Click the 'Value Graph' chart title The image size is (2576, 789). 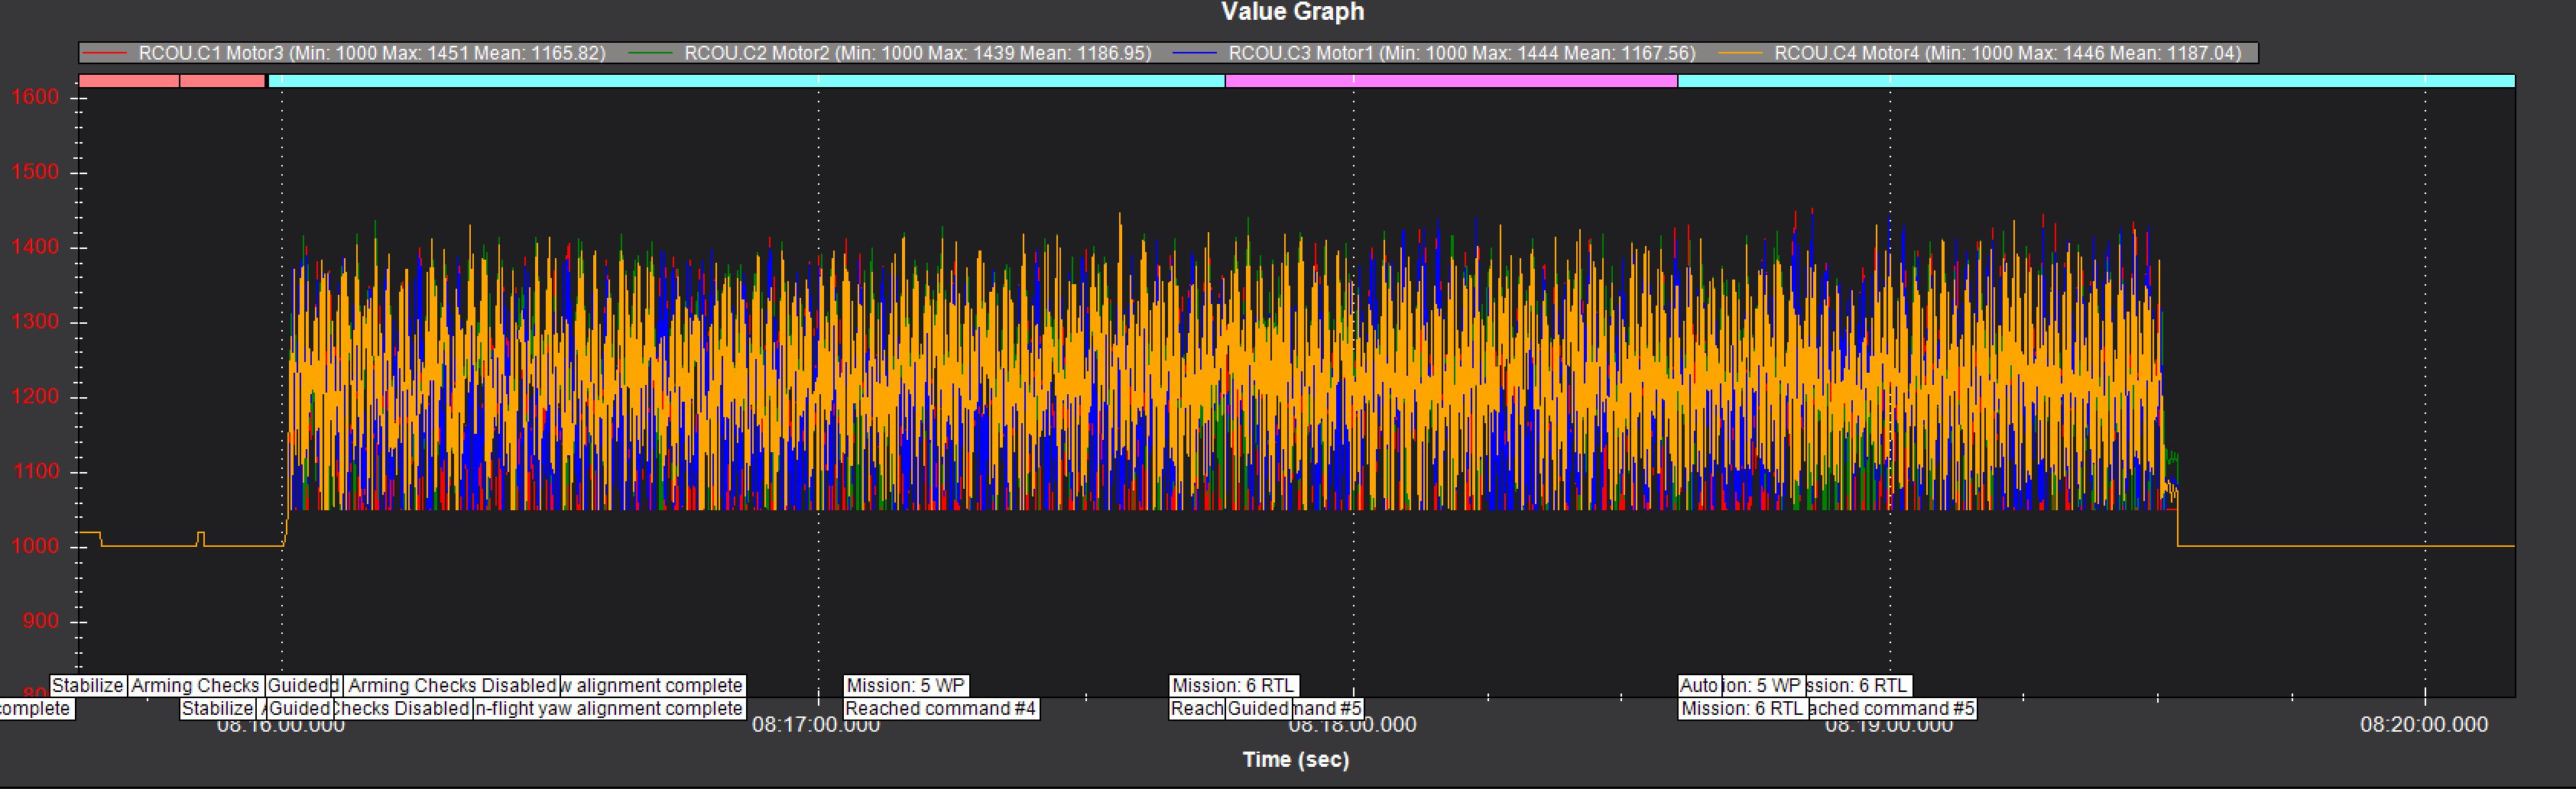pyautogui.click(x=1292, y=12)
